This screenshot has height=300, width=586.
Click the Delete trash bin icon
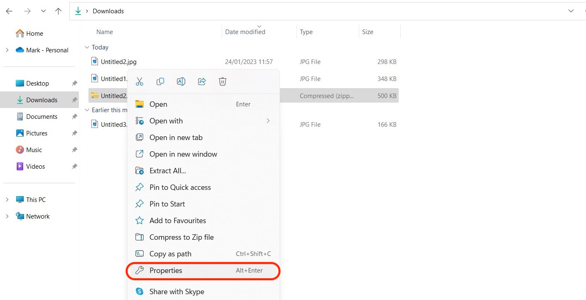(223, 81)
